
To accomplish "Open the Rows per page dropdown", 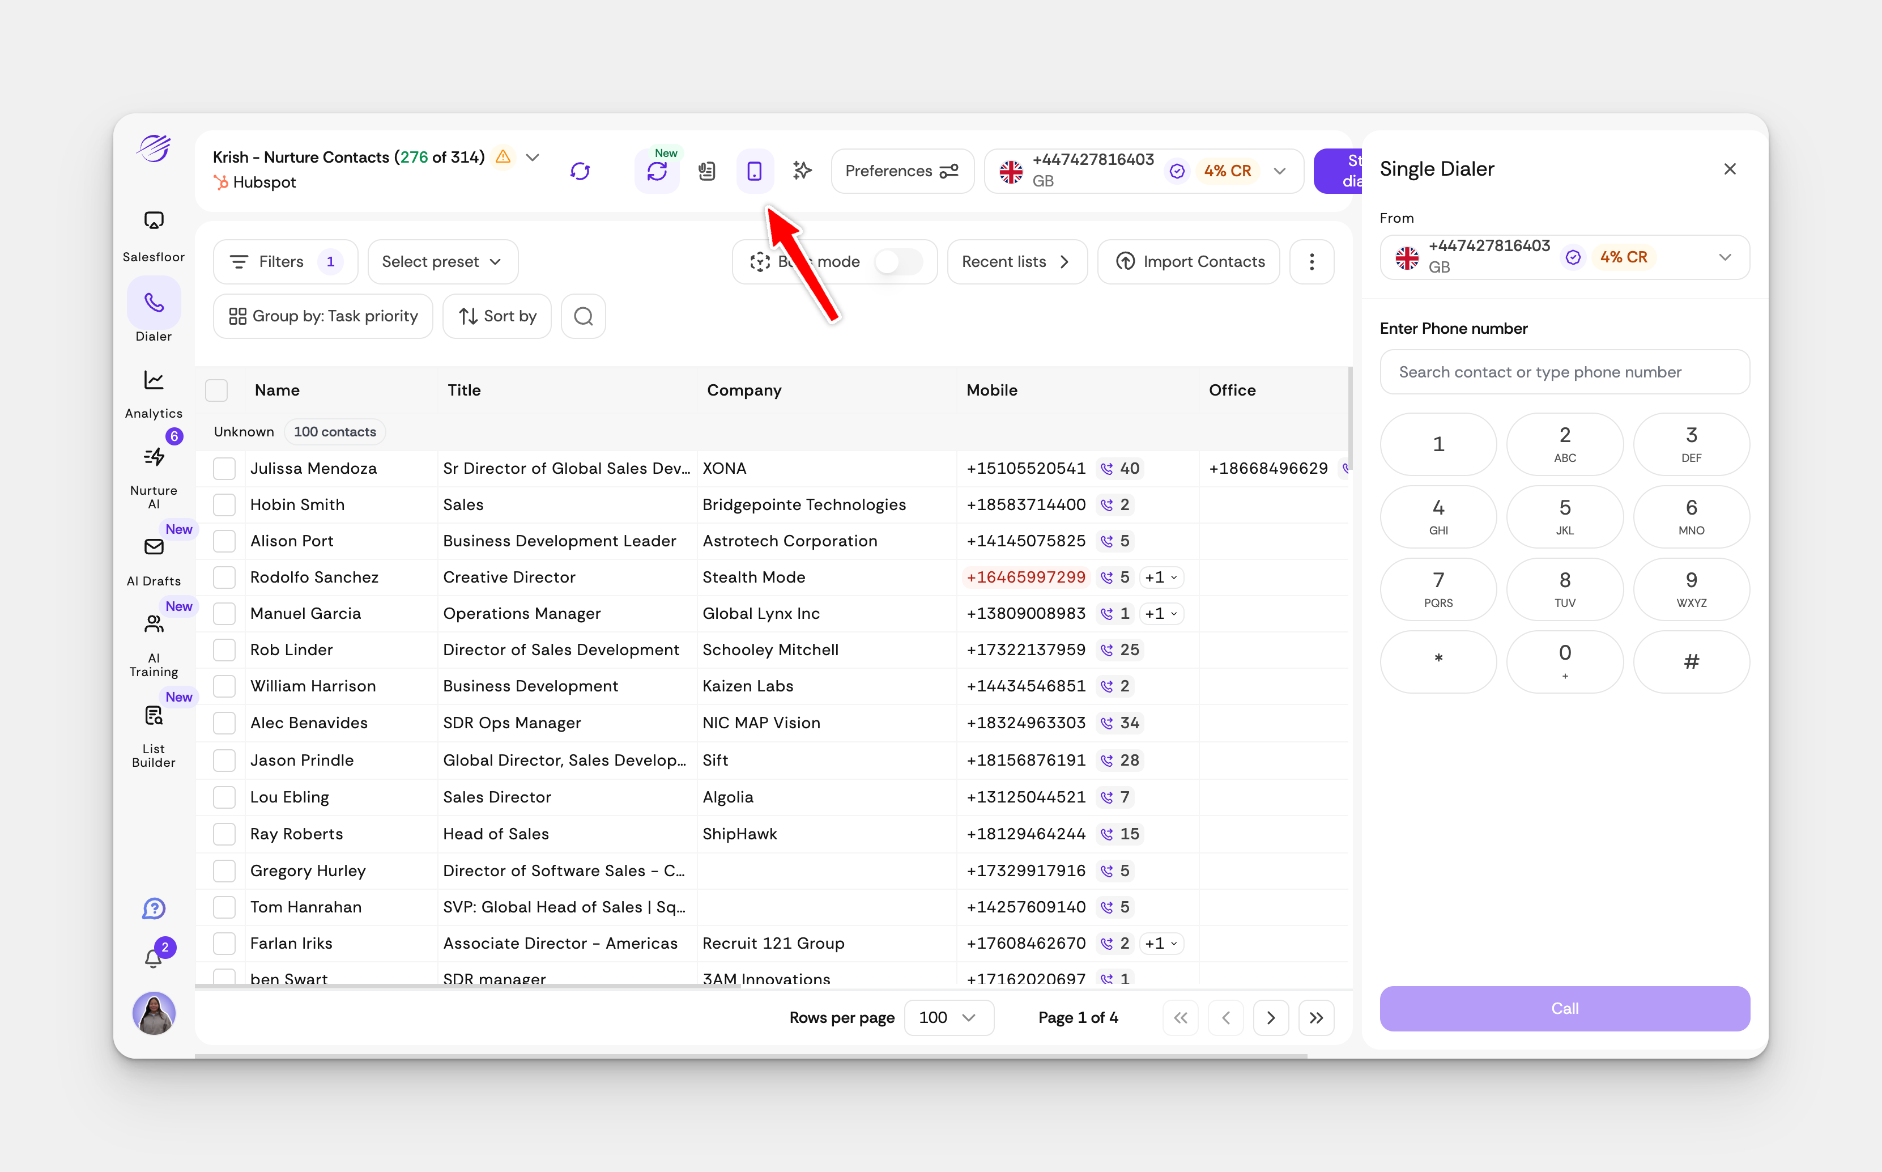I will 948,1018.
